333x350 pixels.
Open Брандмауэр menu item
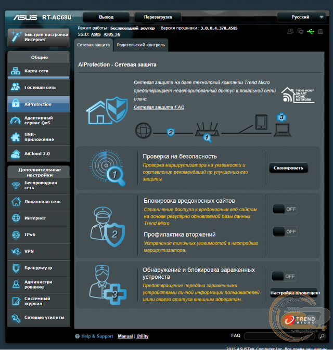[39, 268]
